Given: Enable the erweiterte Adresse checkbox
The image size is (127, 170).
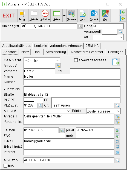Looking at the screenshot, I should coord(76,60).
